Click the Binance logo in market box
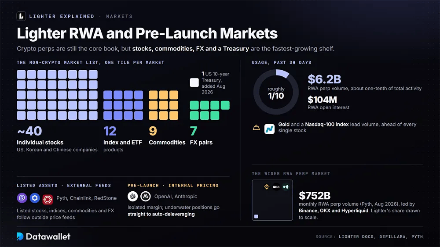440x247 pixels. [x=267, y=186]
